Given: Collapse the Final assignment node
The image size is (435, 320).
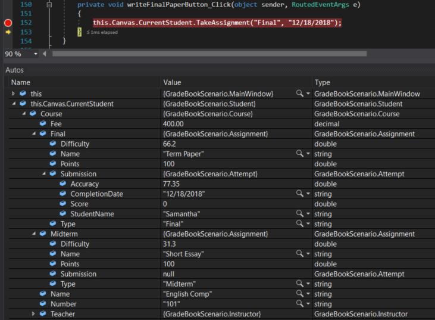Looking at the screenshot, I should pos(34,133).
